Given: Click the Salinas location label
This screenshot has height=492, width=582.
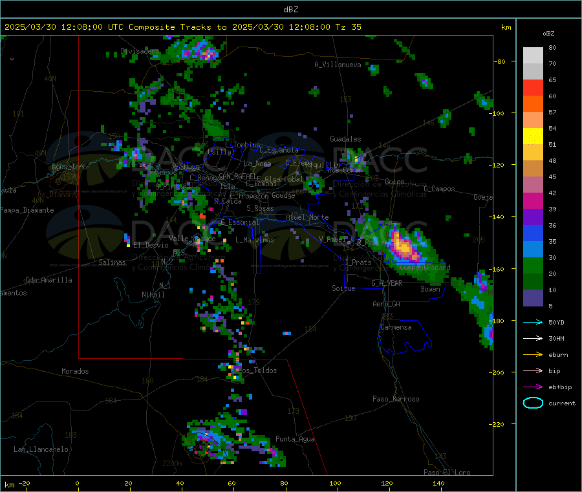Looking at the screenshot, I should click(112, 262).
